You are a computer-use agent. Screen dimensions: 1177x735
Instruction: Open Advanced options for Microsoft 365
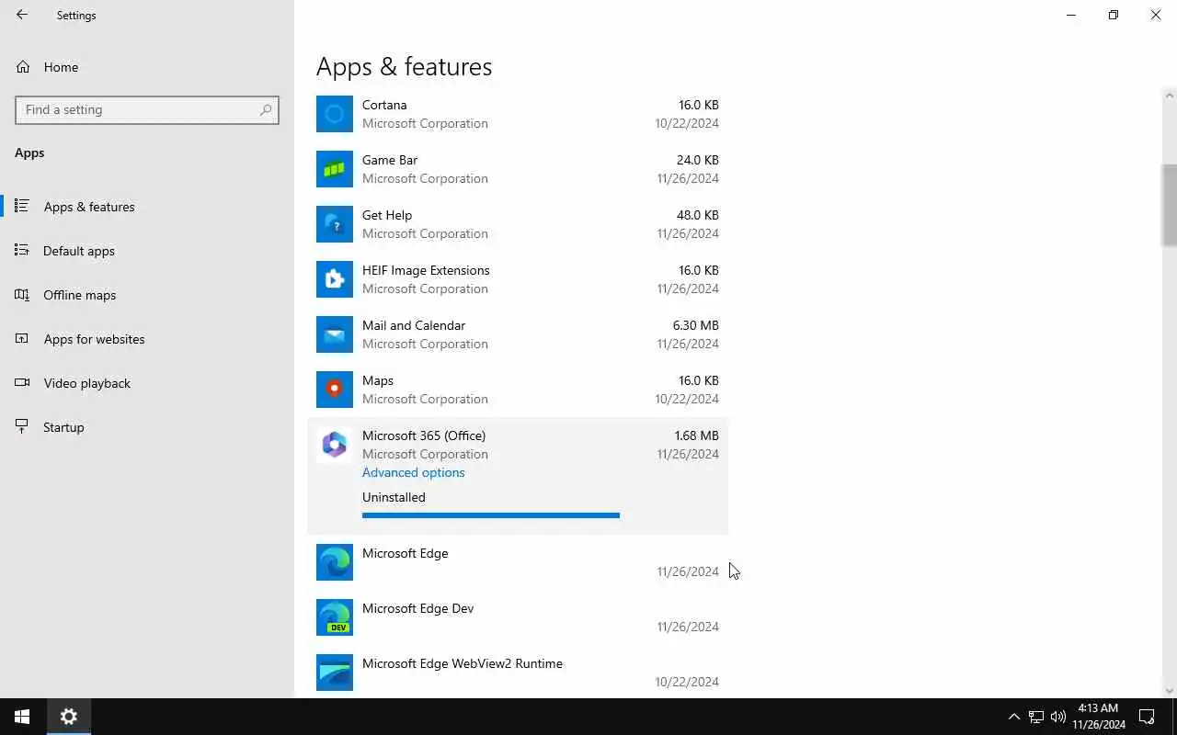point(413,472)
